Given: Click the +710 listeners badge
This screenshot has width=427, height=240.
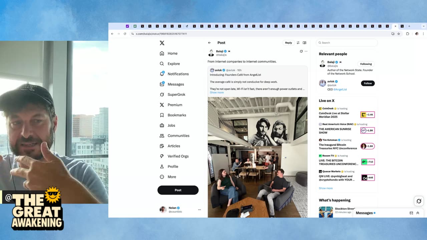Looking at the screenshot, I should tap(368, 162).
